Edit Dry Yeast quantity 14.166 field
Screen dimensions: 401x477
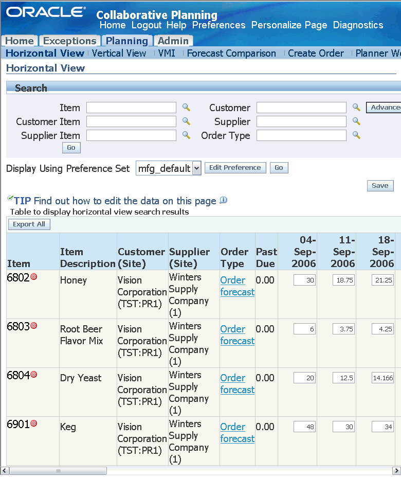tap(383, 378)
